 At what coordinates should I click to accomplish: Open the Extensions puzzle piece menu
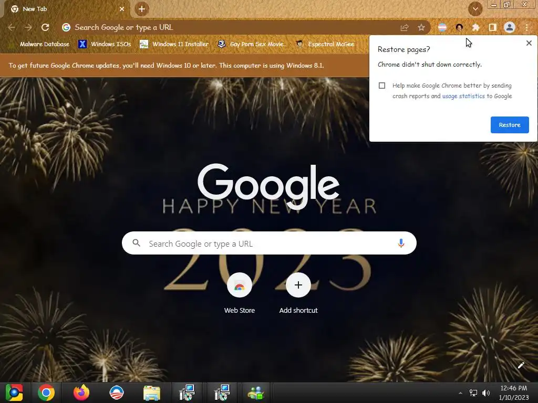point(475,27)
